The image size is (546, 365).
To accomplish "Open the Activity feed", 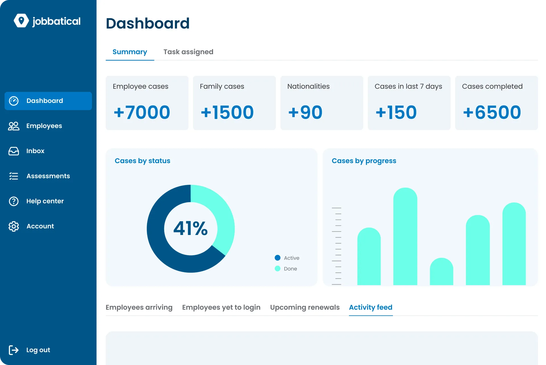I will point(370,307).
